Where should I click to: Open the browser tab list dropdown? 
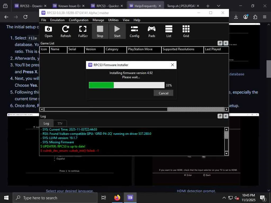tap(218, 6)
